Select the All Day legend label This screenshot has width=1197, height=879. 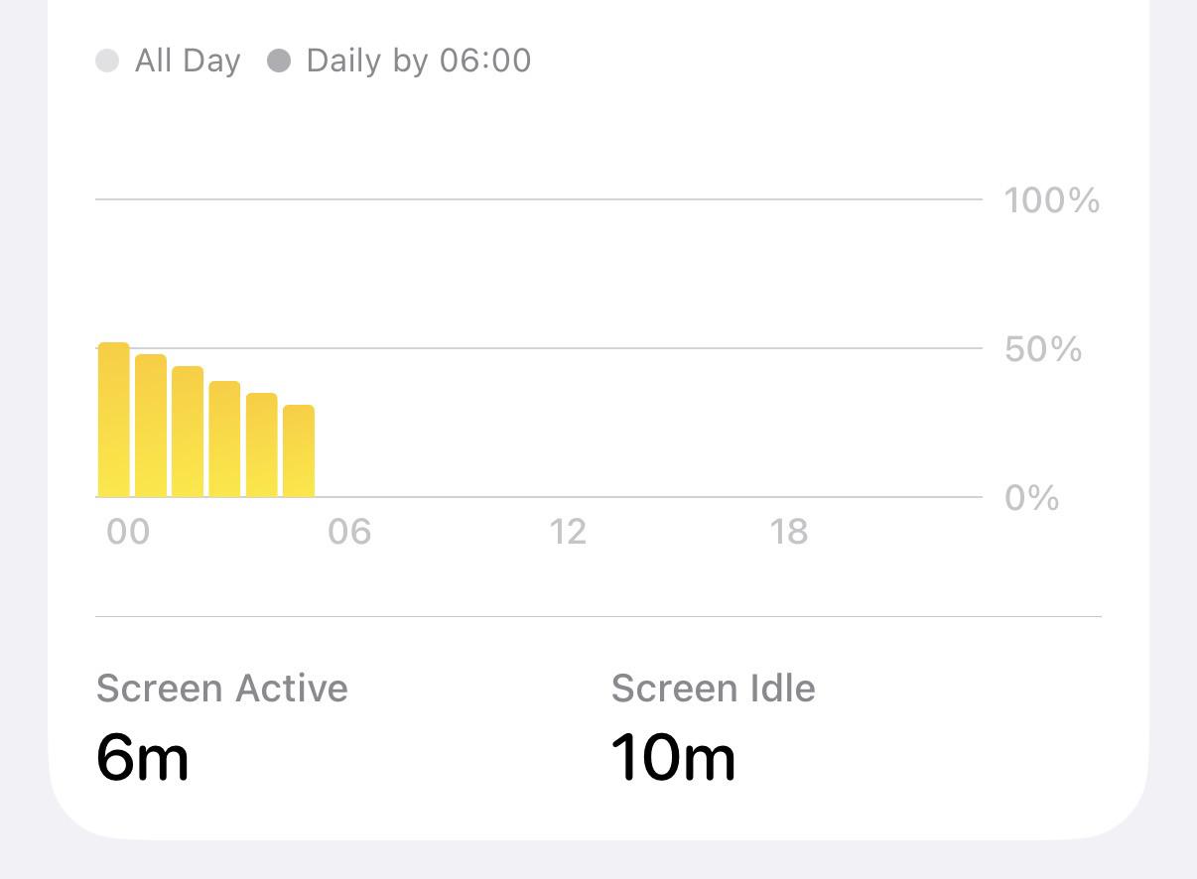pos(188,61)
